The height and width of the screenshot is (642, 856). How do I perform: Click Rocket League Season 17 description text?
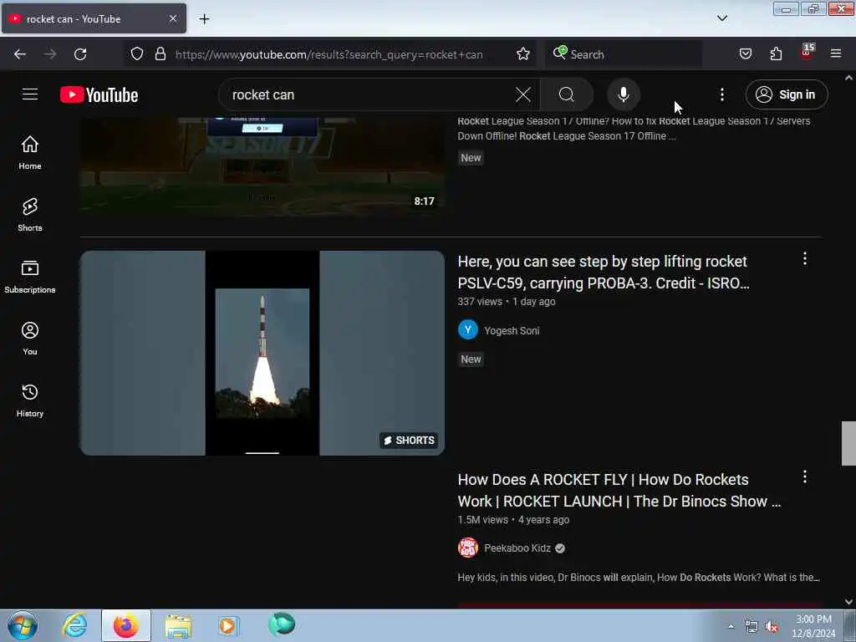point(634,129)
